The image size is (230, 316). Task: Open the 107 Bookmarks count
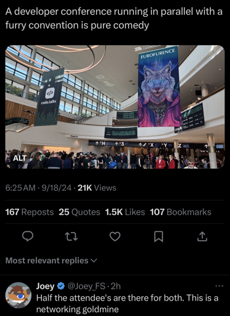(x=181, y=212)
